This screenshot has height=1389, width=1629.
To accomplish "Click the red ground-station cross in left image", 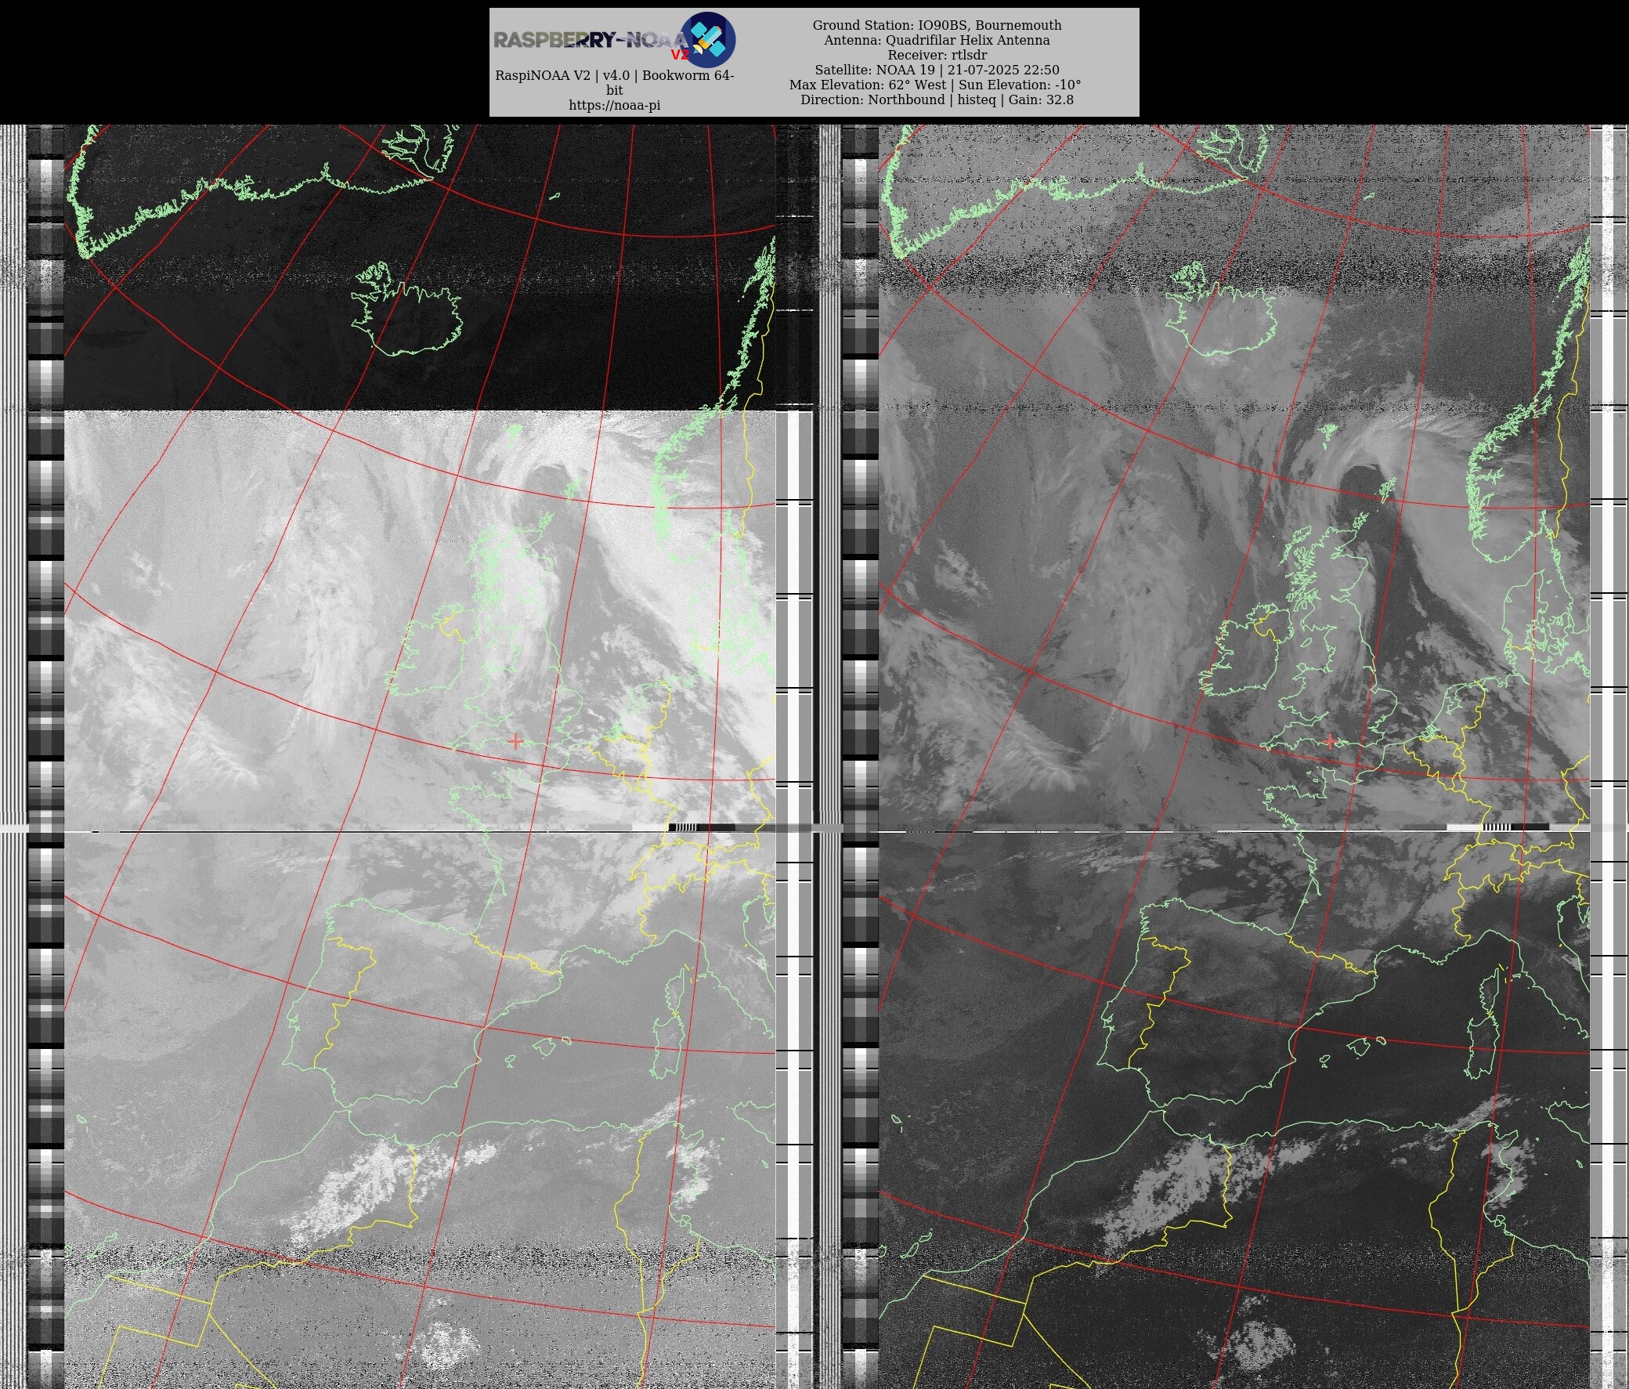I will point(515,741).
